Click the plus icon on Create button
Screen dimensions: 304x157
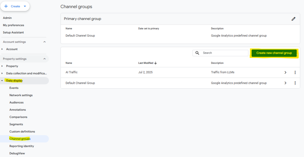point(6,6)
